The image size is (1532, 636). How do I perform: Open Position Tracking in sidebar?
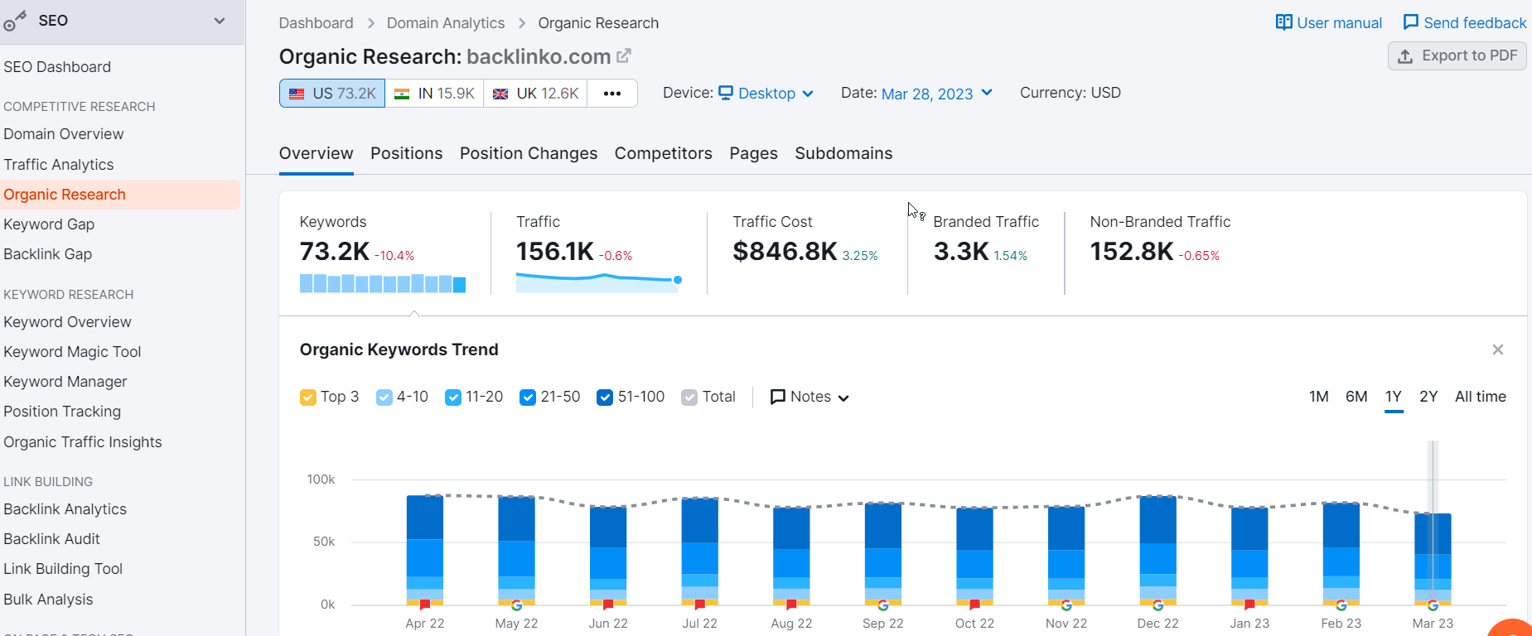(63, 412)
